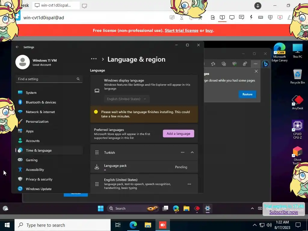Open English (United States) more options

(189, 184)
